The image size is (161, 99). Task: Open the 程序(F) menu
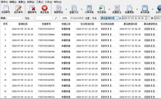click(x=4, y=2)
